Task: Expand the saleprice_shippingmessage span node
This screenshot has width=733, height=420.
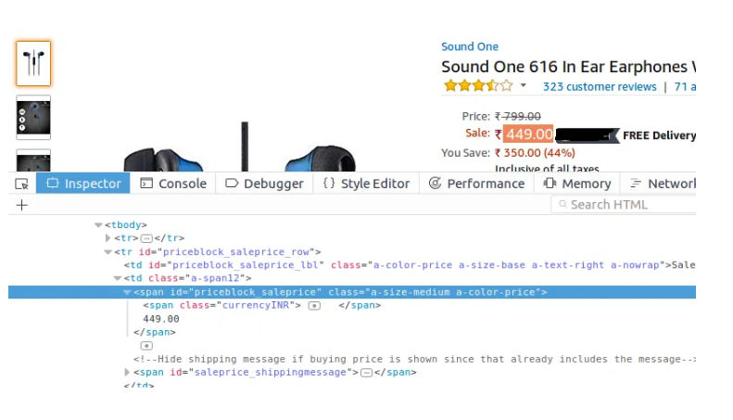Action: click(128, 373)
